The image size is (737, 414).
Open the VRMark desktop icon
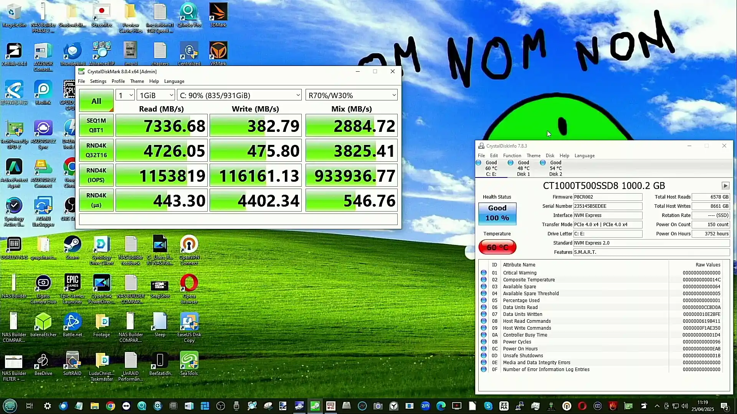tap(218, 54)
